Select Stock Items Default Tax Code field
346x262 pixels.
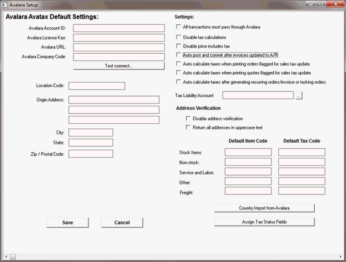pyautogui.click(x=301, y=152)
